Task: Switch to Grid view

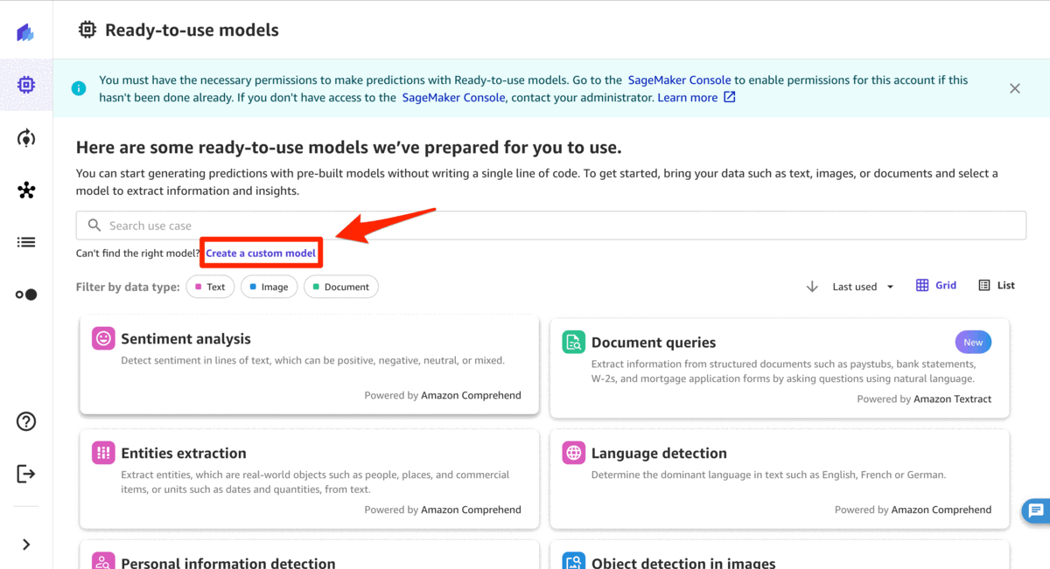Action: [936, 285]
